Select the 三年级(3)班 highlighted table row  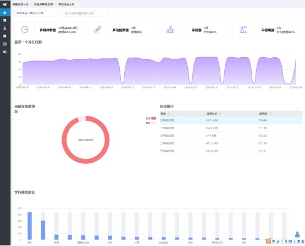231,120
